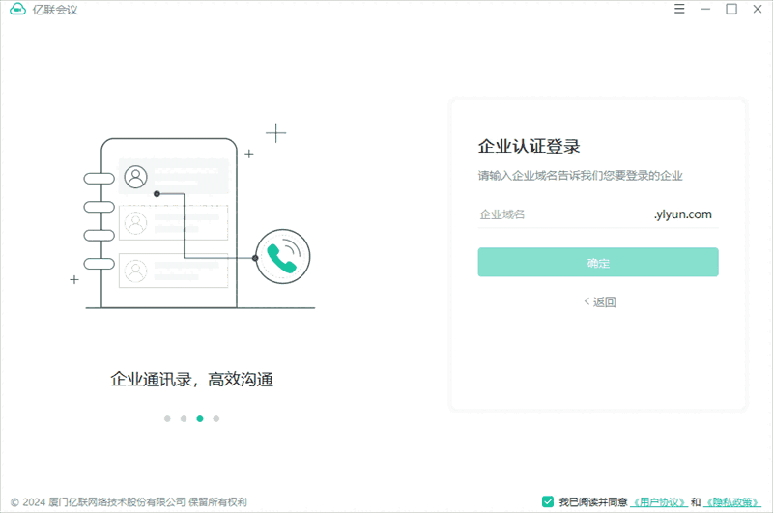Click the green phone call illustration icon

tap(282, 257)
